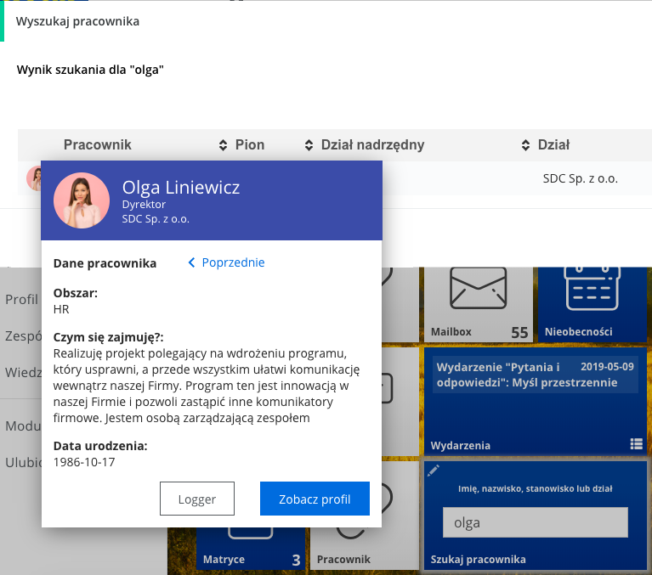Click the list view icon in Wydarzenia tile
This screenshot has height=575, width=652.
click(x=636, y=444)
